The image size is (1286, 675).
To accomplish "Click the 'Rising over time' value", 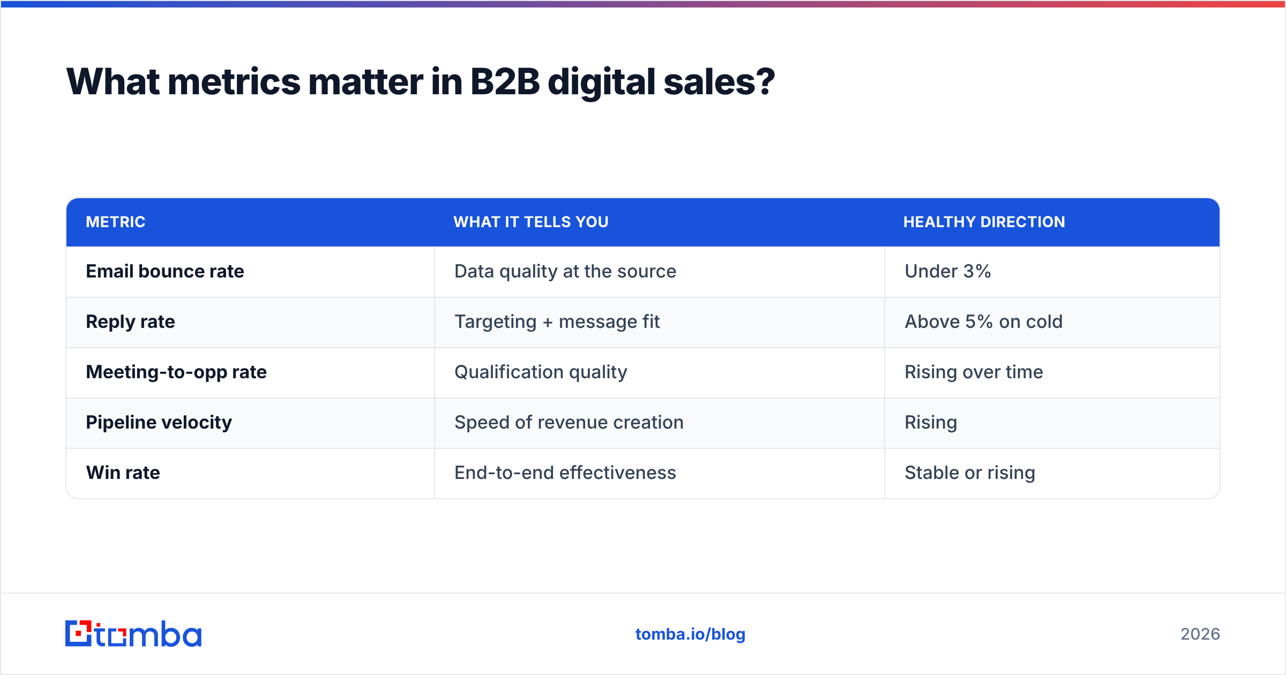I will pos(974,372).
